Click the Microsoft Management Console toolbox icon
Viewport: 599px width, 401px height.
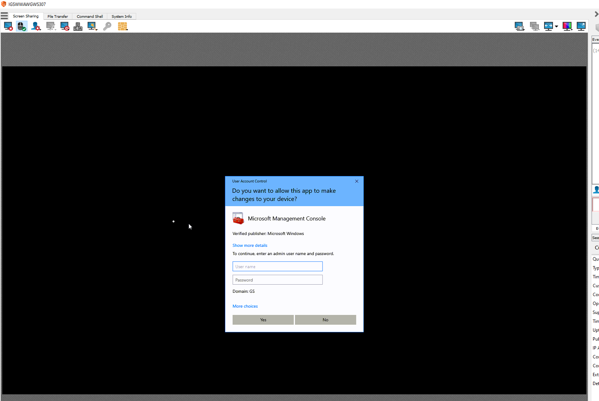238,218
